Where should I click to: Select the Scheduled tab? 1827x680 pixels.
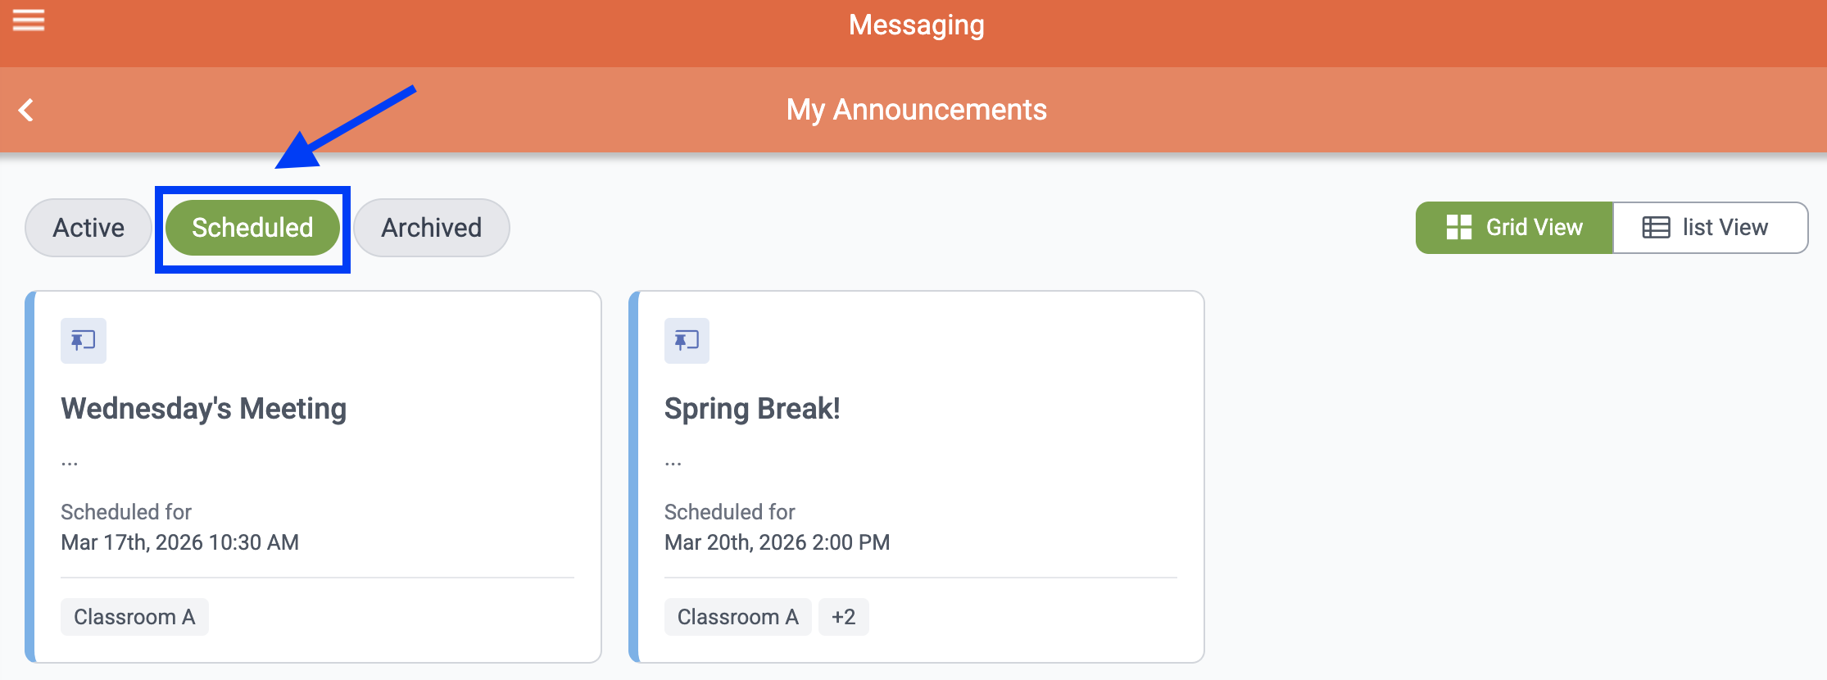252,228
